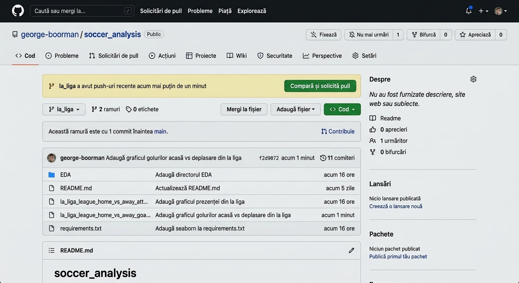Open the requirements.txt file
Viewport: 519px width, 283px height.
point(81,228)
